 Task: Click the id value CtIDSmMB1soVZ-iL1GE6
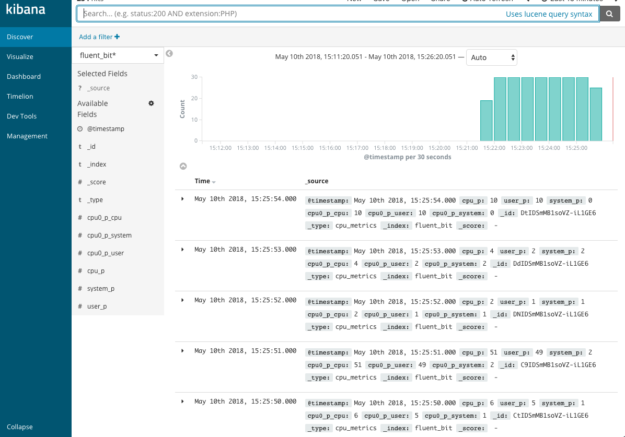(x=550, y=415)
